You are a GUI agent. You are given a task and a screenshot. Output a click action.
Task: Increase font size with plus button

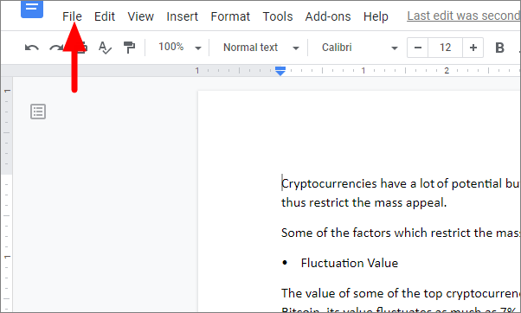click(x=473, y=48)
